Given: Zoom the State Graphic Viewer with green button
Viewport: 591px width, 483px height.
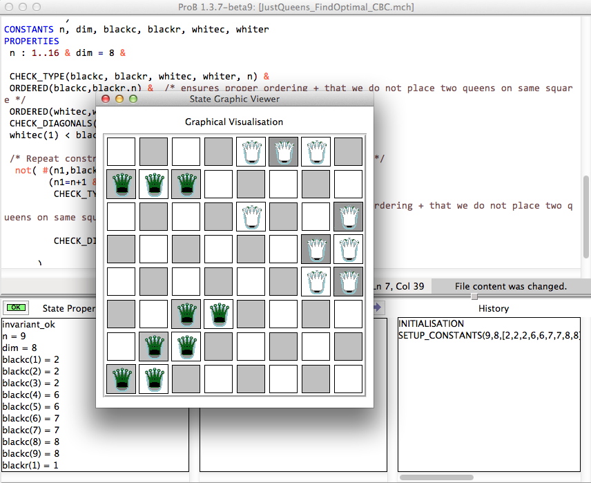Looking at the screenshot, I should click(133, 99).
